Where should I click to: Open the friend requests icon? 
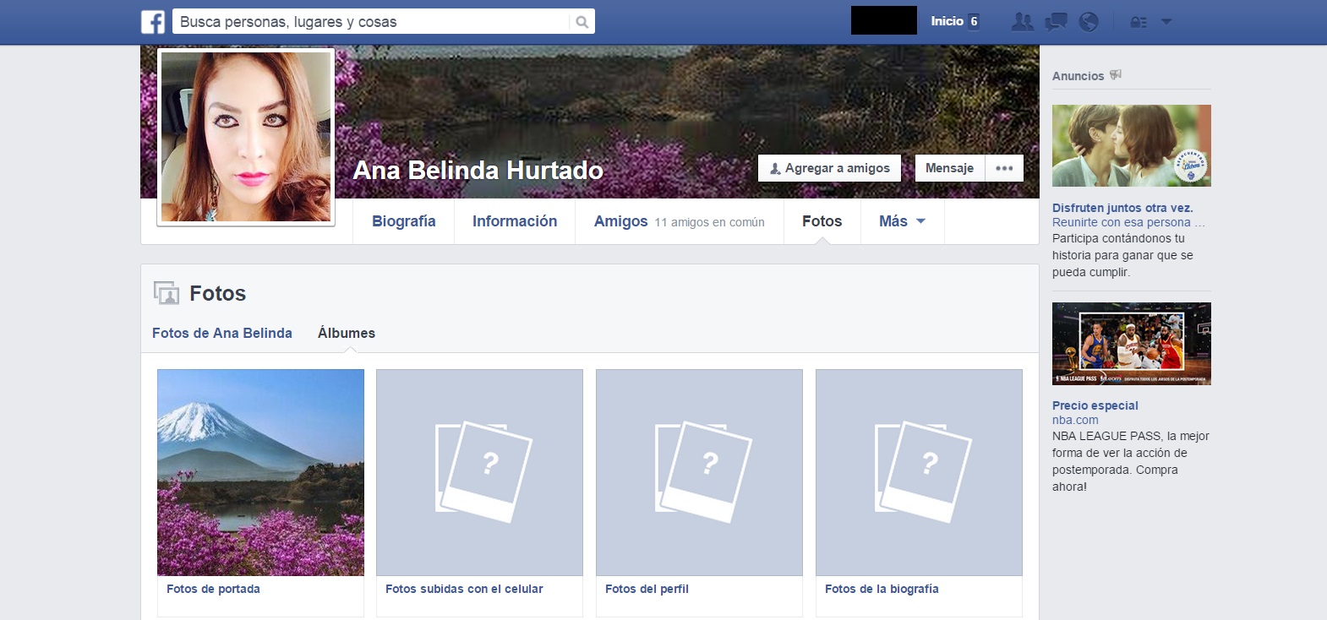point(1023,22)
